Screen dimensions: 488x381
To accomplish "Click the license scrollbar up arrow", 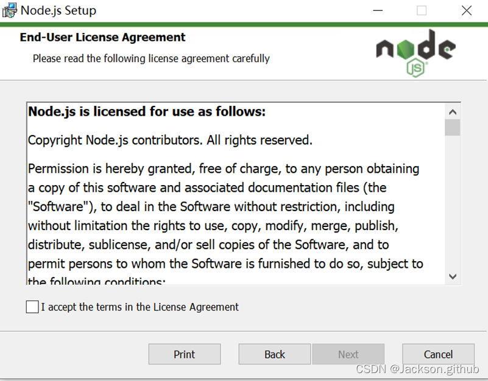I will pyautogui.click(x=452, y=112).
